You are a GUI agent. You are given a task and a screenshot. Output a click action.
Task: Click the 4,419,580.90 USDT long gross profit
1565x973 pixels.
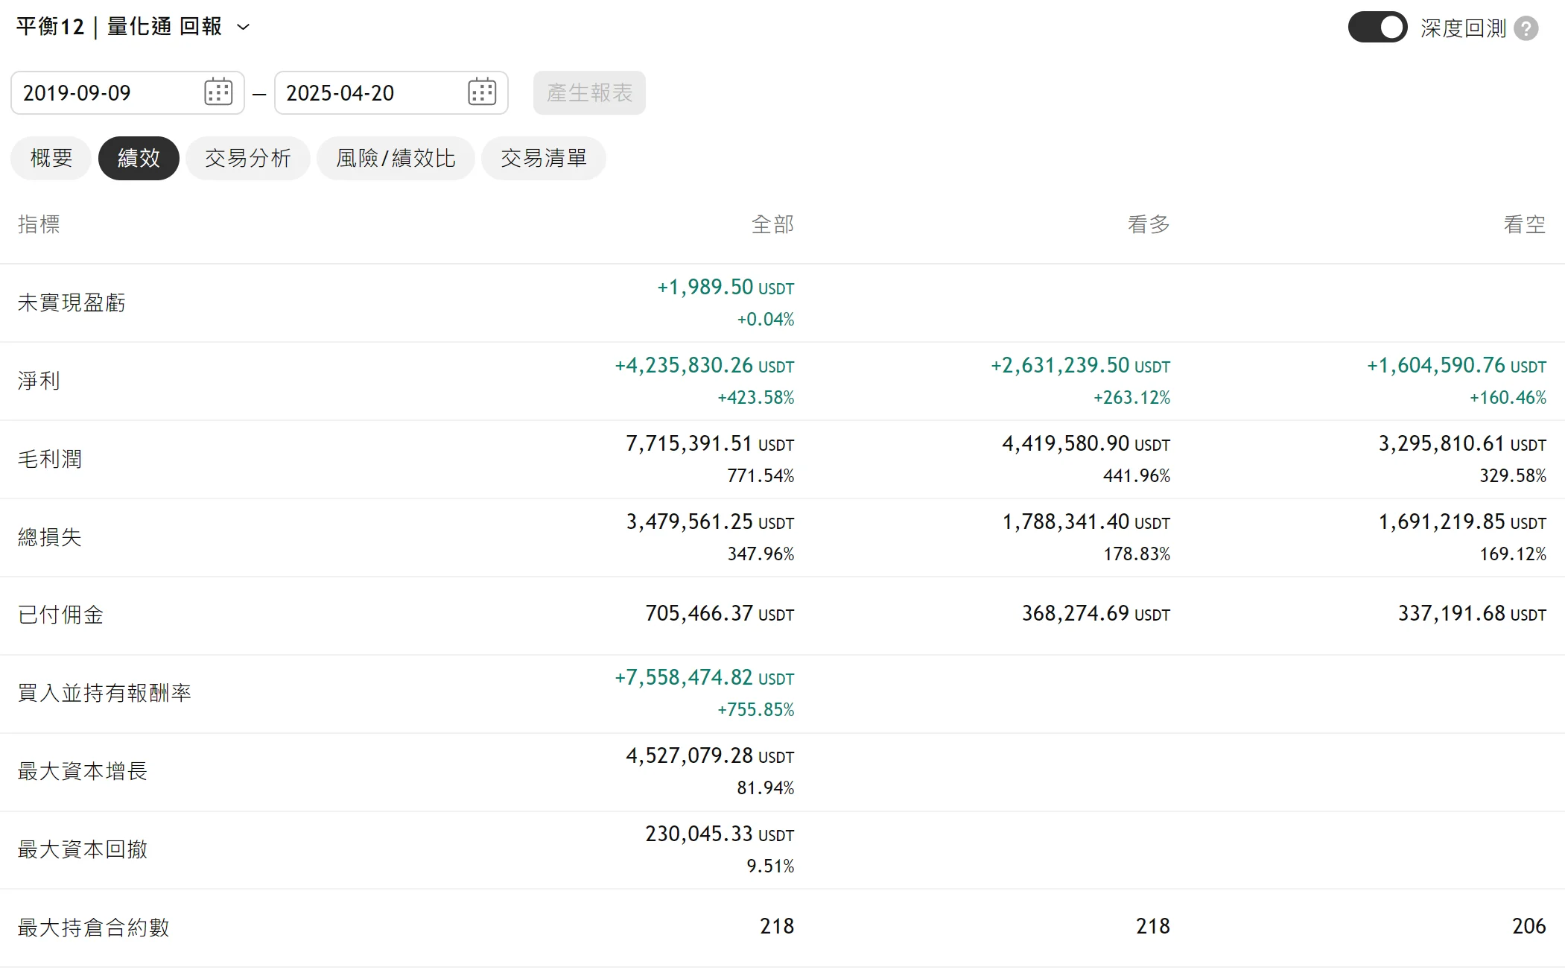1086,444
